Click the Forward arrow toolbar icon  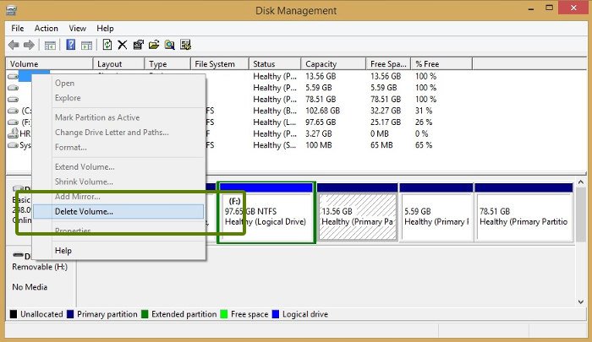[x=29, y=45]
